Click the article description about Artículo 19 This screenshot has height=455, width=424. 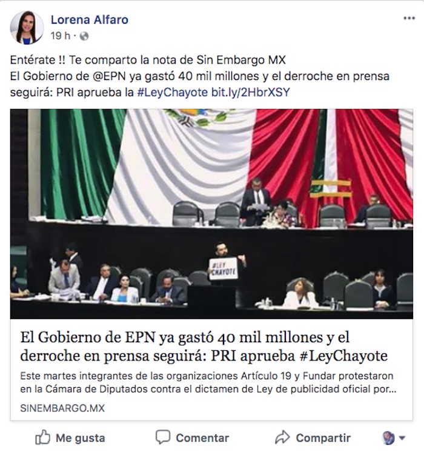click(208, 382)
